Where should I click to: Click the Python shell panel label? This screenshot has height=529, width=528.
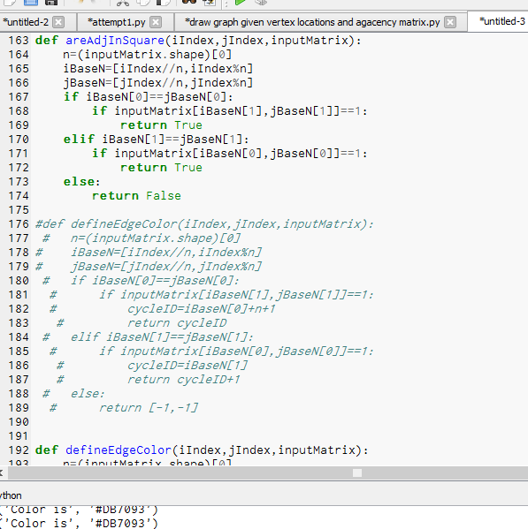coord(11,495)
